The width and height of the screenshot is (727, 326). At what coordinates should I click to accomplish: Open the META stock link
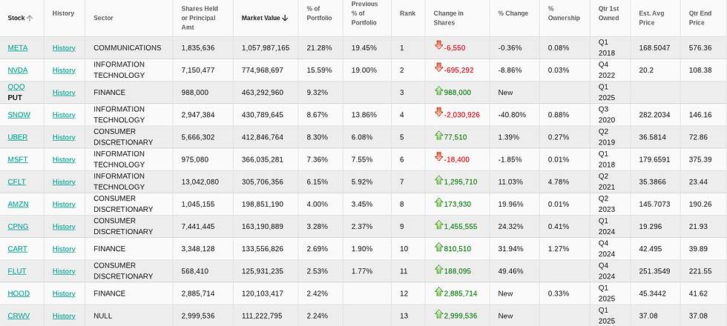[x=17, y=48]
